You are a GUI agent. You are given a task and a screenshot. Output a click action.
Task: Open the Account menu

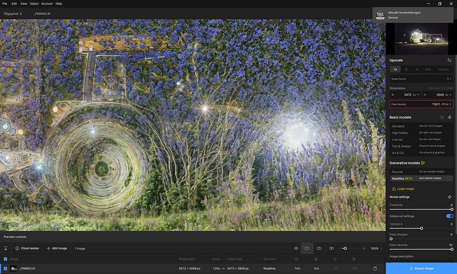[x=47, y=4]
